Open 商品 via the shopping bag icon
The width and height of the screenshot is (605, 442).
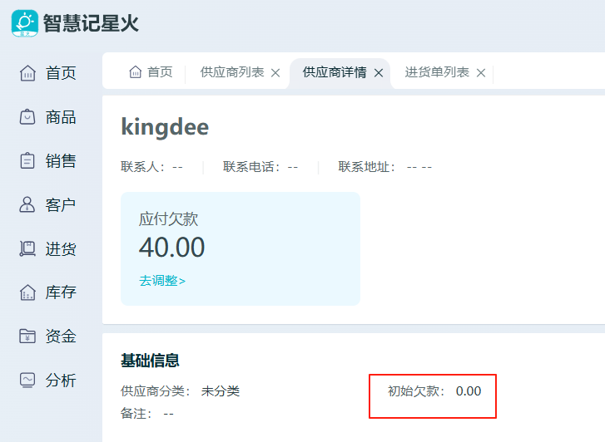pyautogui.click(x=27, y=117)
